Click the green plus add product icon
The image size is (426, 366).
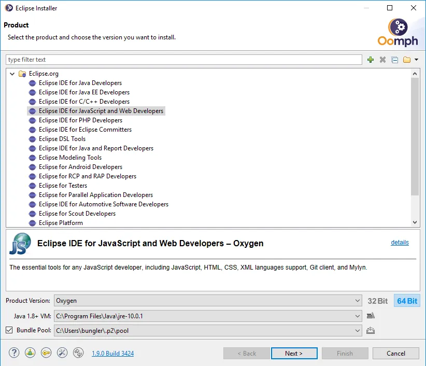pyautogui.click(x=371, y=60)
